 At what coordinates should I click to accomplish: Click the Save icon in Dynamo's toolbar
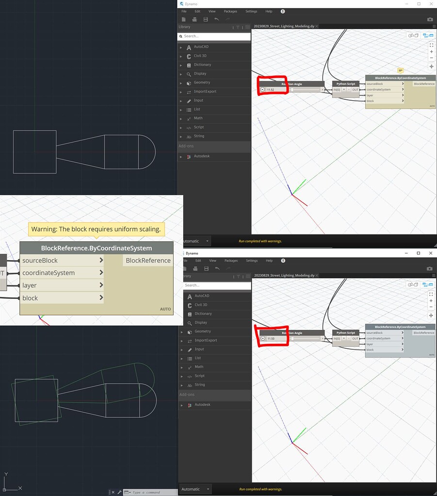tap(206, 19)
